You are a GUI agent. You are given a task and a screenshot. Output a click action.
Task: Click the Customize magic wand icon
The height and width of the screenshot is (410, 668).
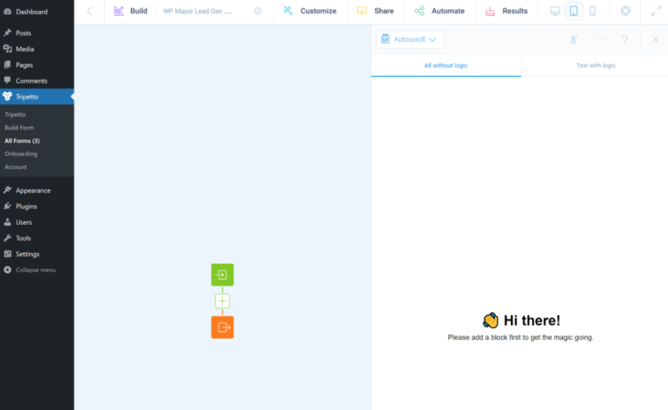click(288, 11)
